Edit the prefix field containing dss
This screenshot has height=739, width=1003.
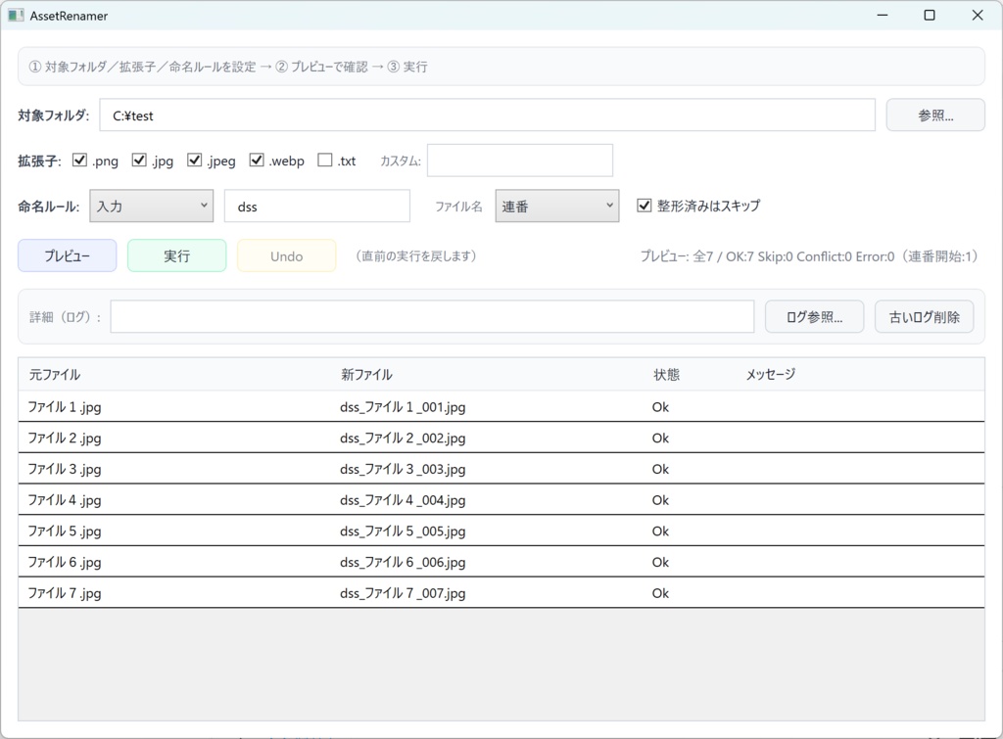[x=317, y=206]
